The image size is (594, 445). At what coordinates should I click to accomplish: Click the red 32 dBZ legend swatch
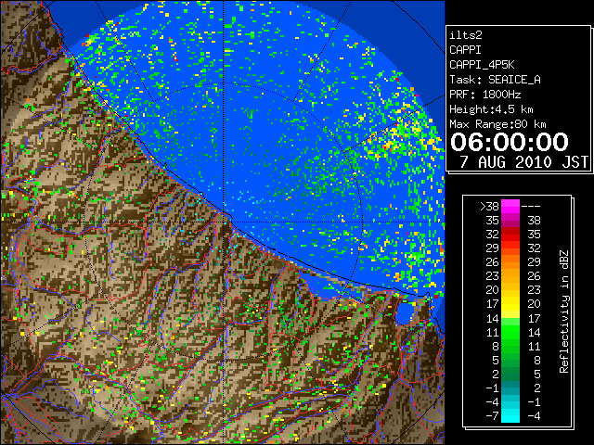point(510,235)
